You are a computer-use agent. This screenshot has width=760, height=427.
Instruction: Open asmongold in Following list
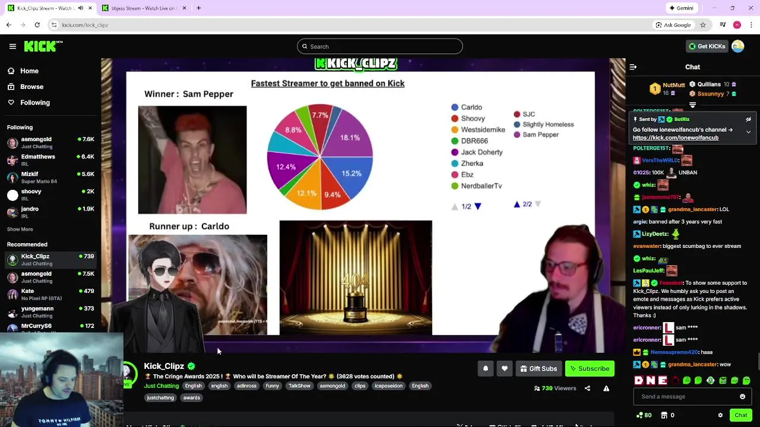50,142
